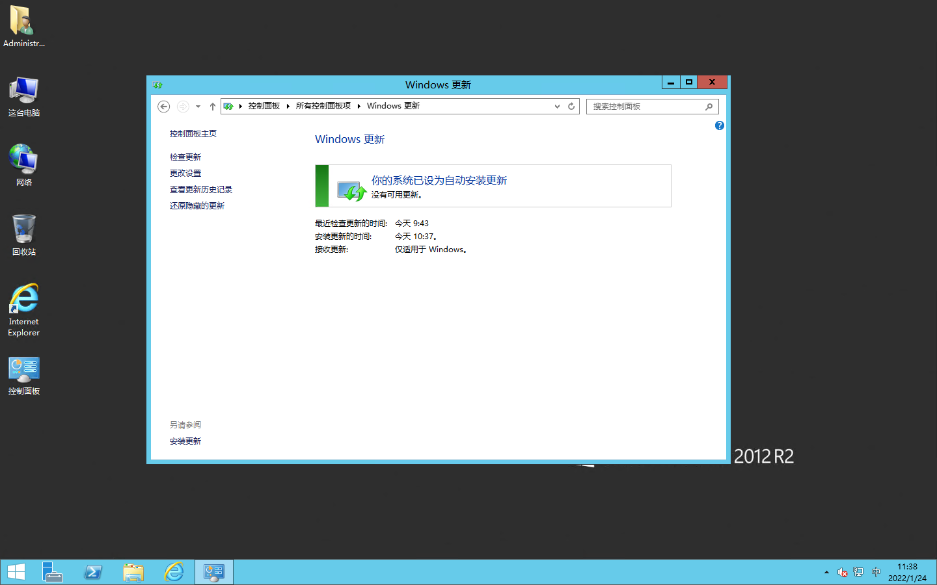Click the Windows 更新 breadcrumb
The width and height of the screenshot is (937, 585).
tap(393, 106)
